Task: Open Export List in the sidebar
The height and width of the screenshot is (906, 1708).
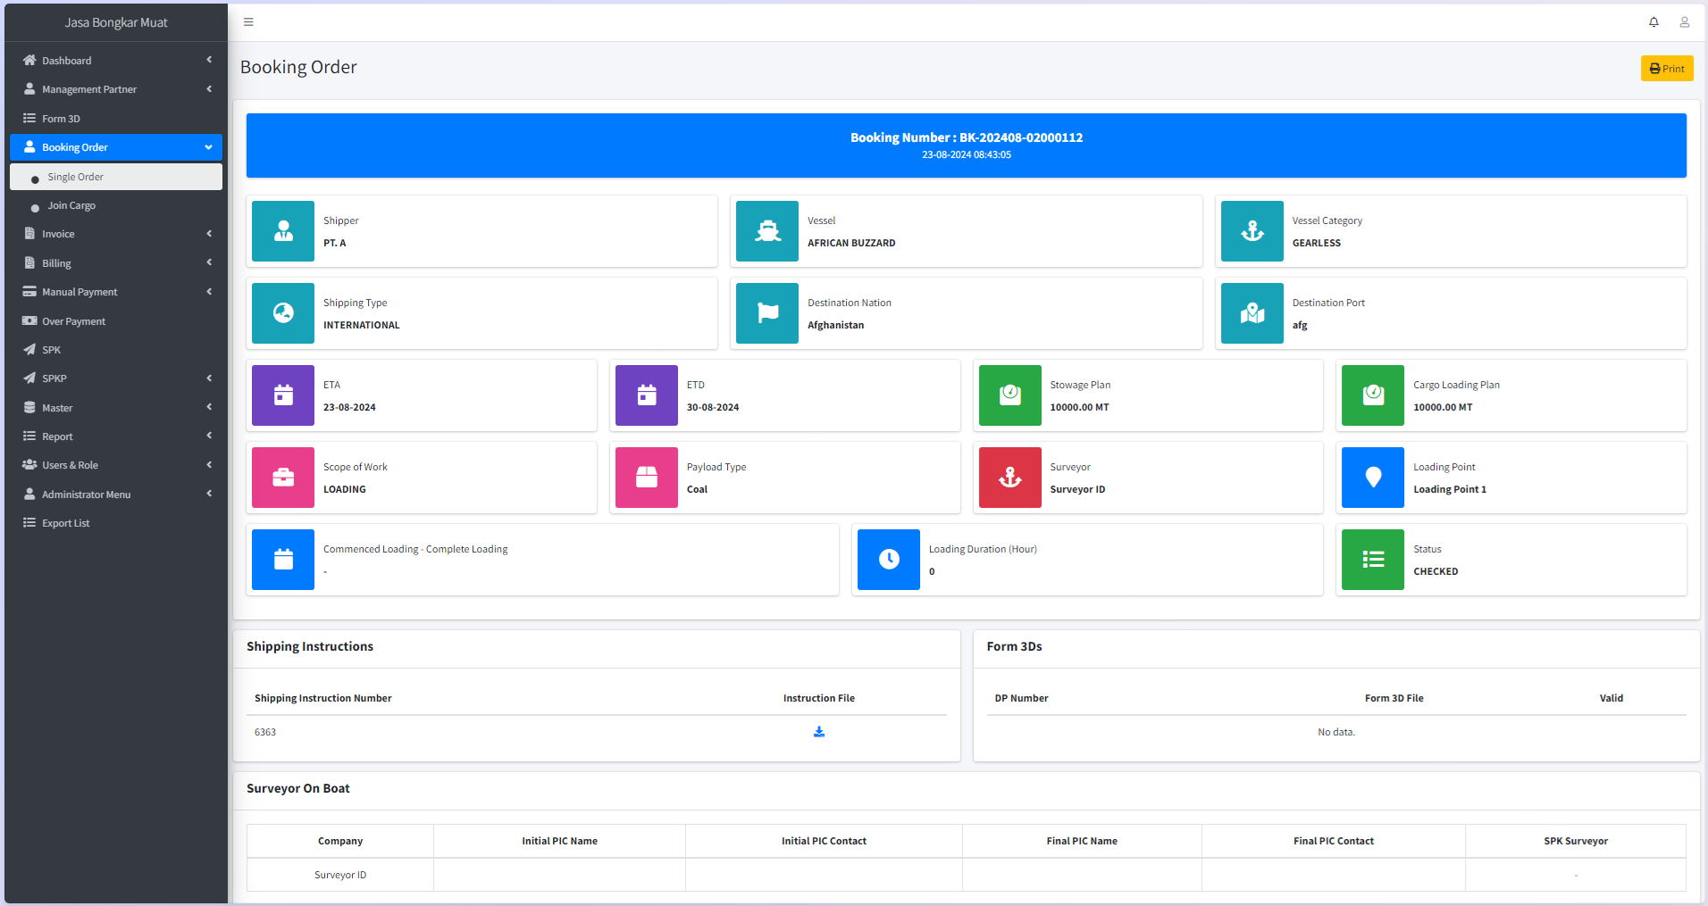Action: 65,523
